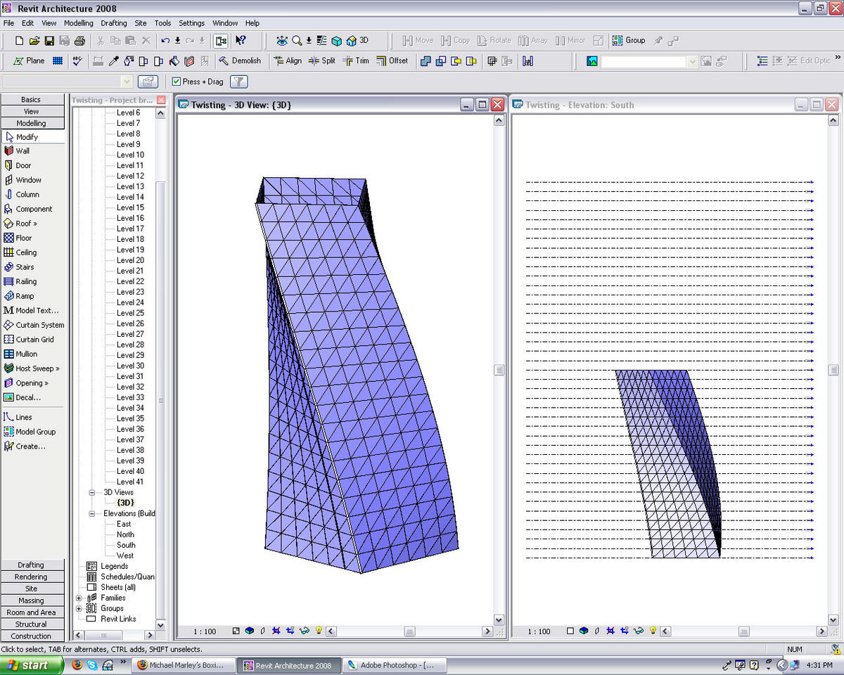The width and height of the screenshot is (844, 675).
Task: Open the South elevation view
Action: [126, 545]
